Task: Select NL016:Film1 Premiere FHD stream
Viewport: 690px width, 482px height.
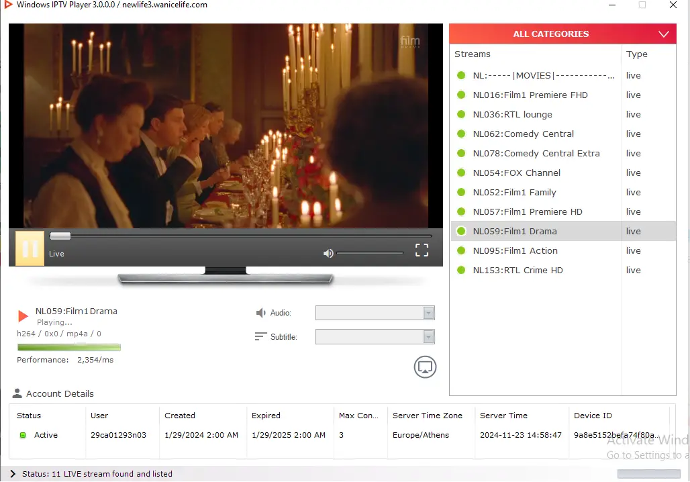Action: coord(563,95)
